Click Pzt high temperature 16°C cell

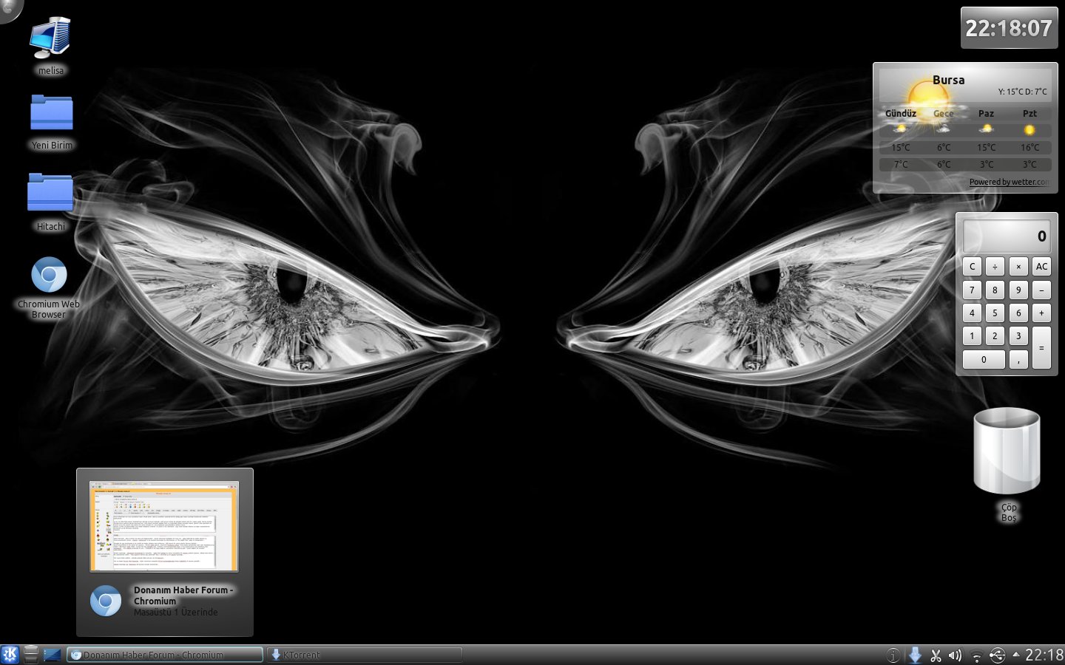tap(1029, 147)
